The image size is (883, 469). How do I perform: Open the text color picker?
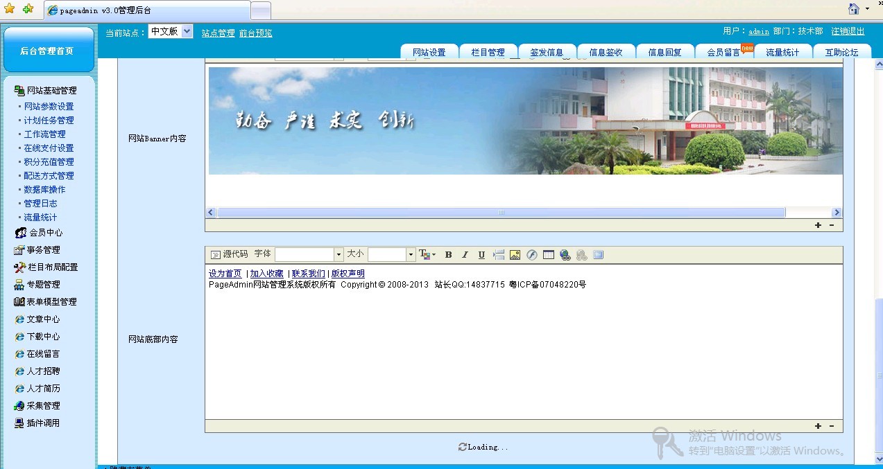[427, 255]
